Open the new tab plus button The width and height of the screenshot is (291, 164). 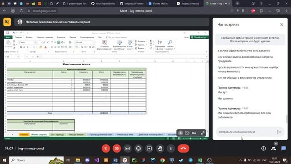(237, 4)
